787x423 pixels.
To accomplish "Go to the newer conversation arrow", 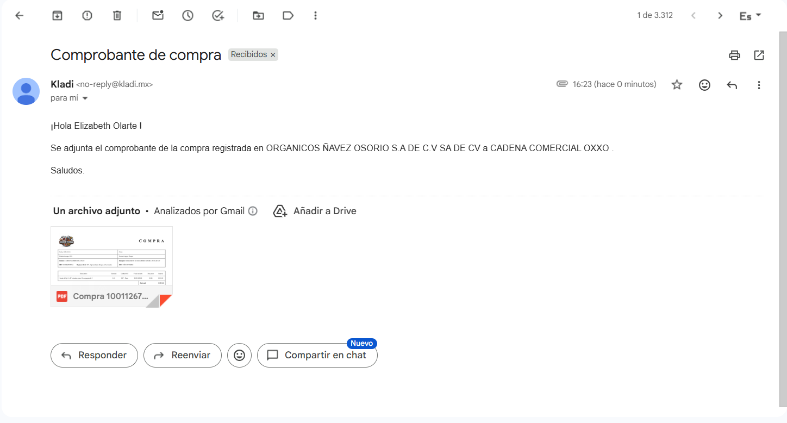I will pyautogui.click(x=693, y=15).
